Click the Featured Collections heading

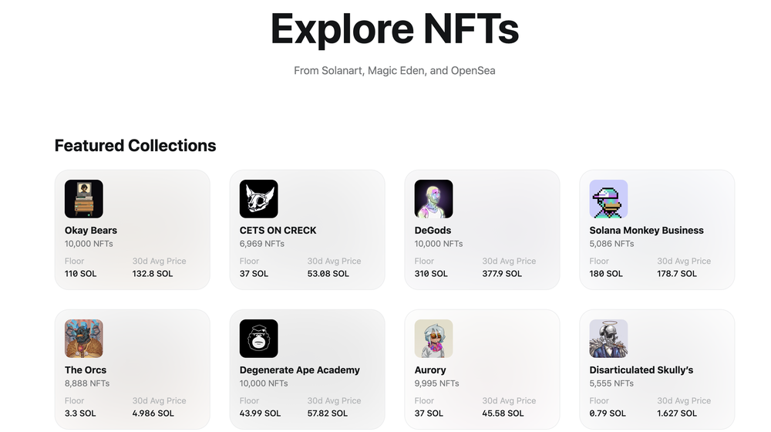click(x=135, y=146)
